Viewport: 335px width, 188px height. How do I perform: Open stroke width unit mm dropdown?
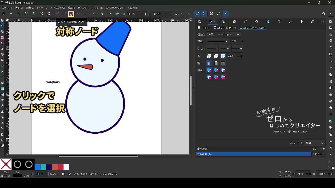[233, 34]
